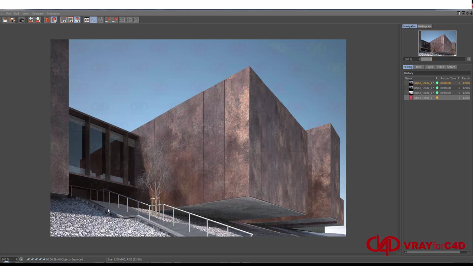Click the '00:00:59 All Objects Exported' status text
473x266 pixels.
pyautogui.click(x=64, y=259)
